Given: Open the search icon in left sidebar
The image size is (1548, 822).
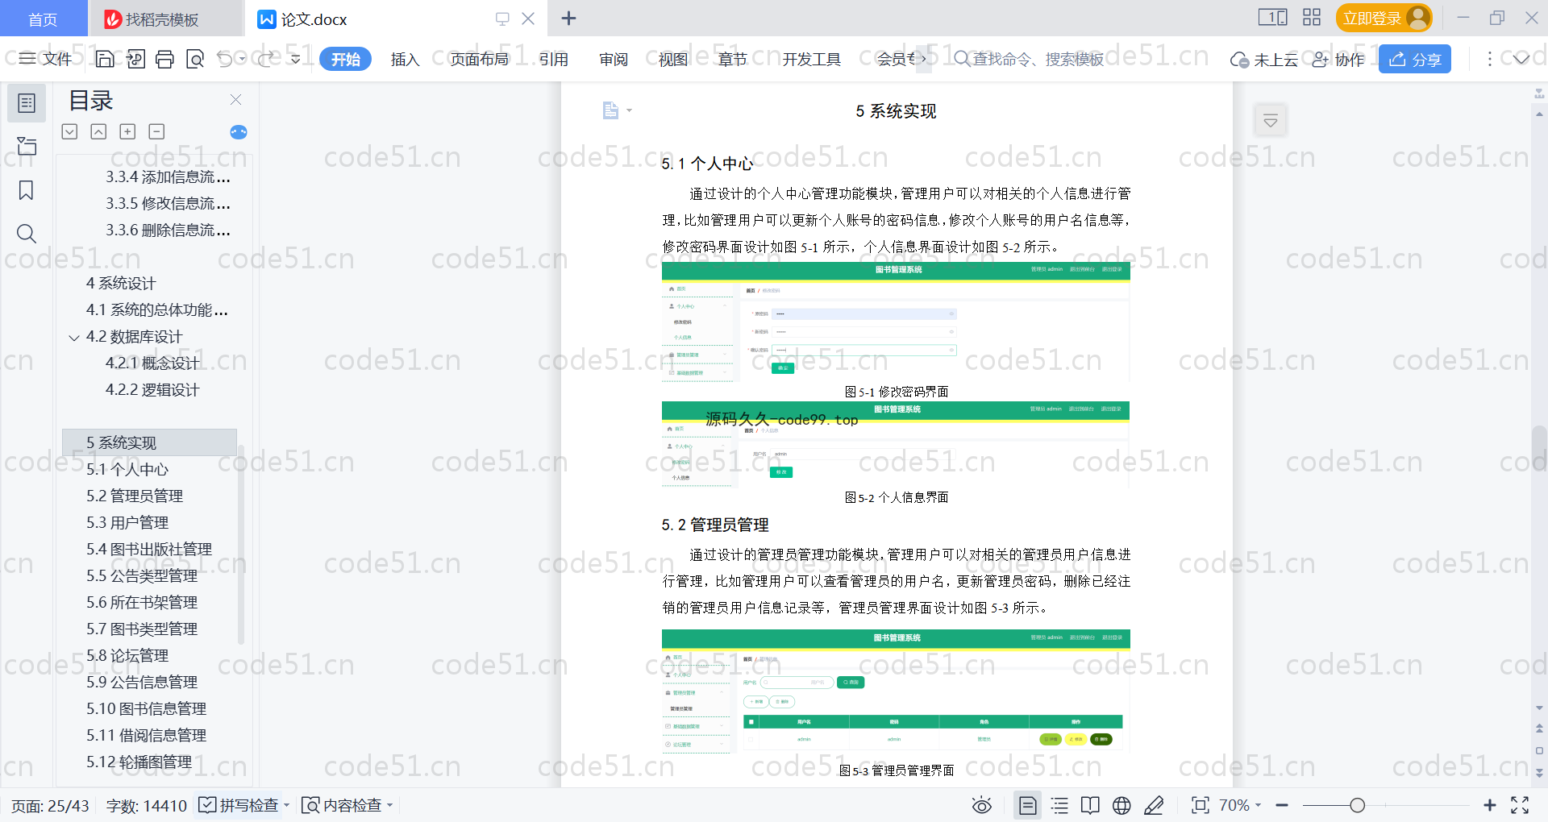Looking at the screenshot, I should [27, 234].
